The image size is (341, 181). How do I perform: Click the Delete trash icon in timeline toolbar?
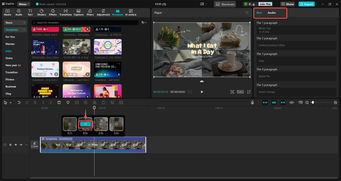(x=59, y=102)
